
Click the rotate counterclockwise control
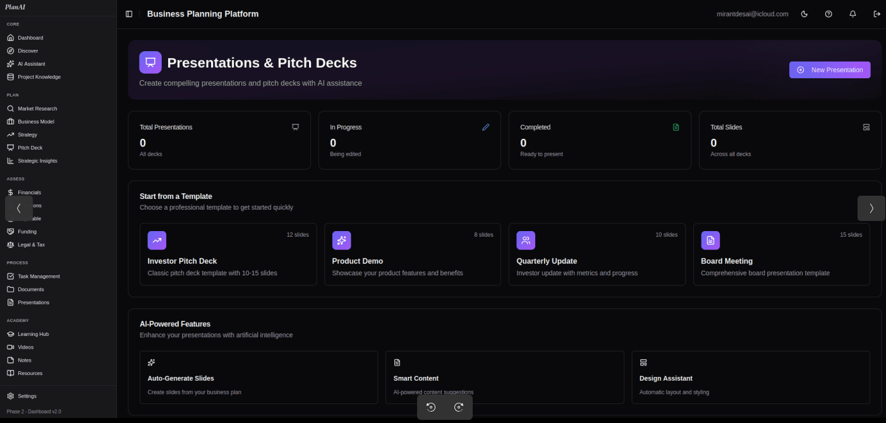[431, 407]
